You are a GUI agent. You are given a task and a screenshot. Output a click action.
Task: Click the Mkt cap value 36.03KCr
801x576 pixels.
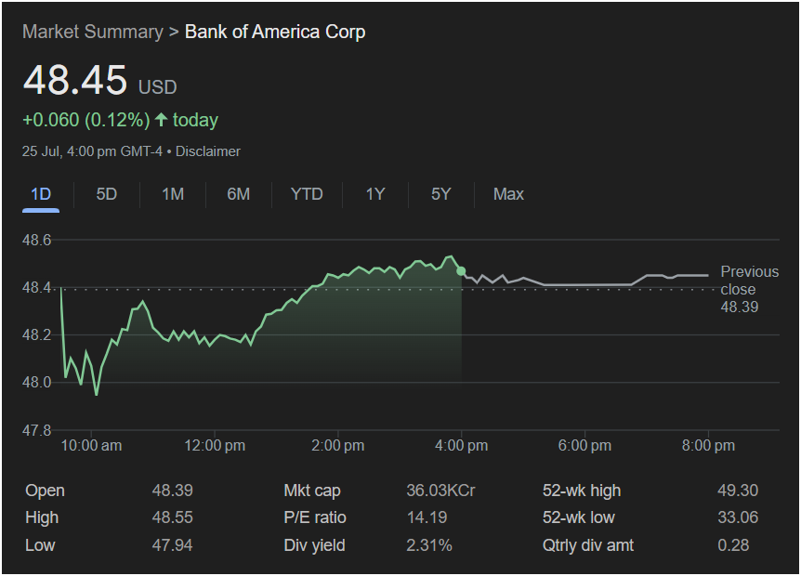[x=440, y=491]
